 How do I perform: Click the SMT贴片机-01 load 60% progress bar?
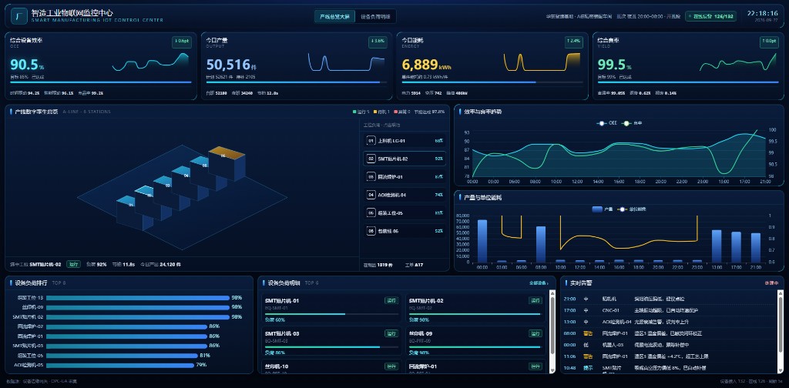click(331, 314)
